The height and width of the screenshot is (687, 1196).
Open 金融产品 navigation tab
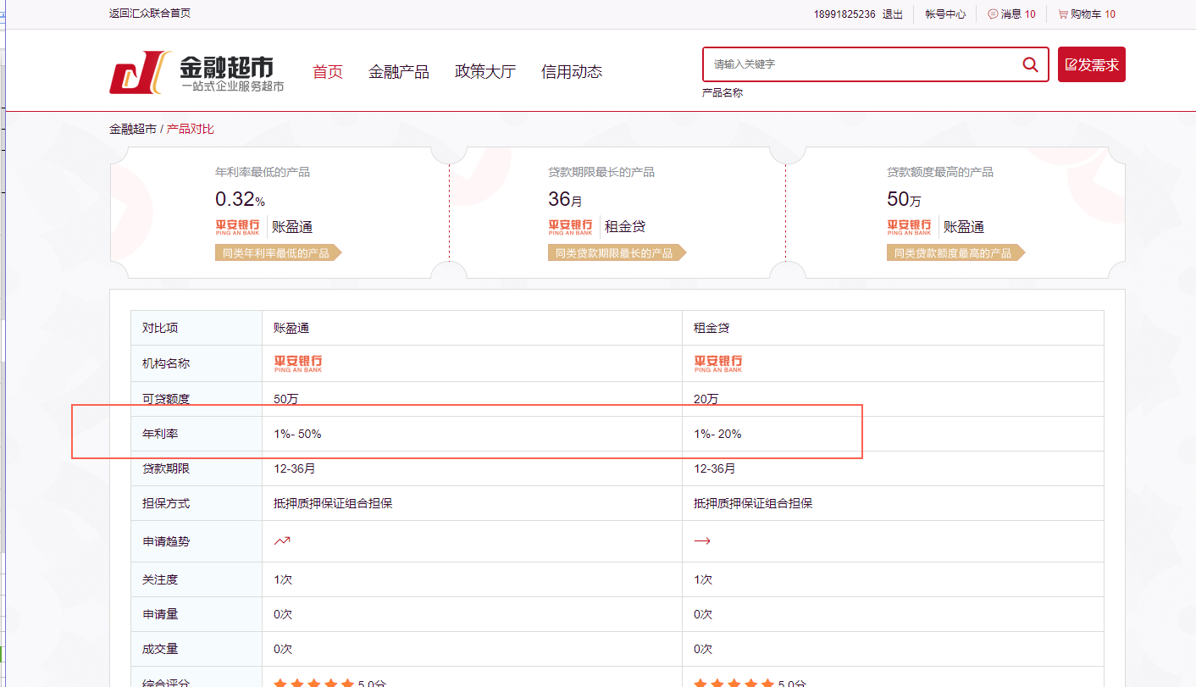pos(399,72)
